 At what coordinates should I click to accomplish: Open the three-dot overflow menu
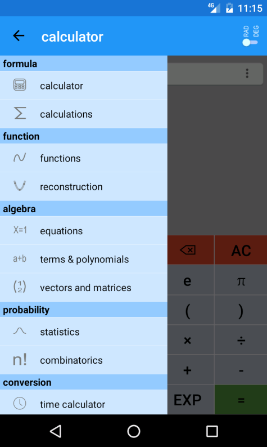247,73
